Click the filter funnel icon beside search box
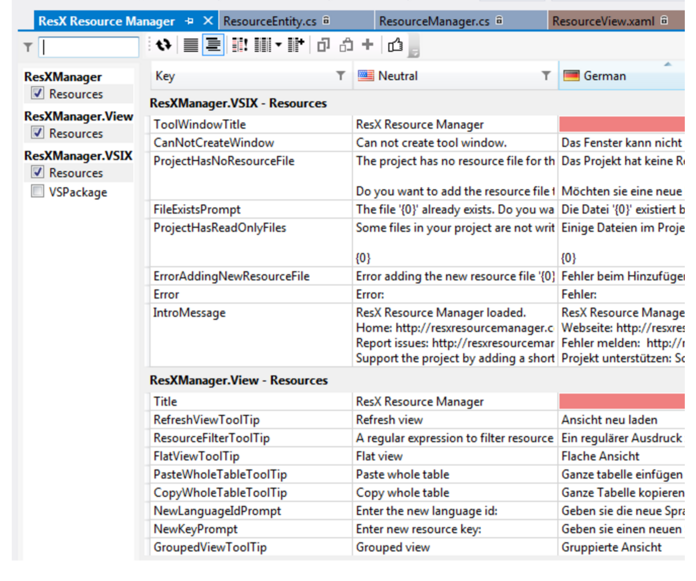 28,47
